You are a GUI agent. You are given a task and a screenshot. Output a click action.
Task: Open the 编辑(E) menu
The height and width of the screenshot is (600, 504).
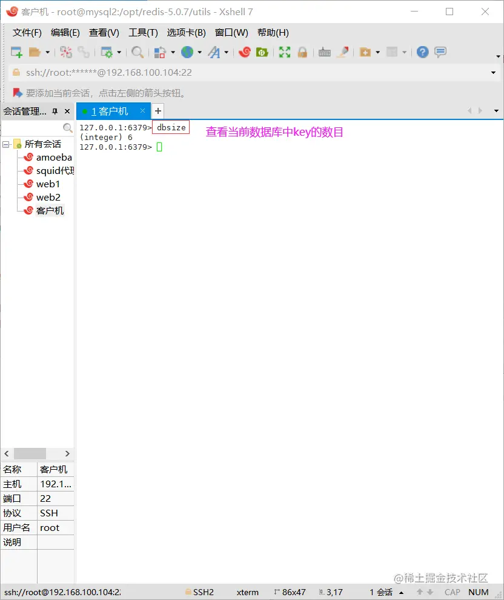tap(65, 33)
